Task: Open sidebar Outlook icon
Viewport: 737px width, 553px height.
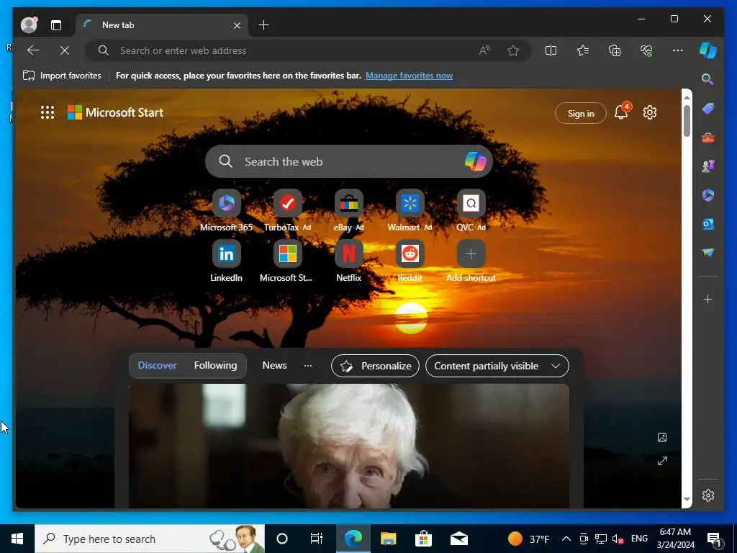Action: (x=708, y=225)
